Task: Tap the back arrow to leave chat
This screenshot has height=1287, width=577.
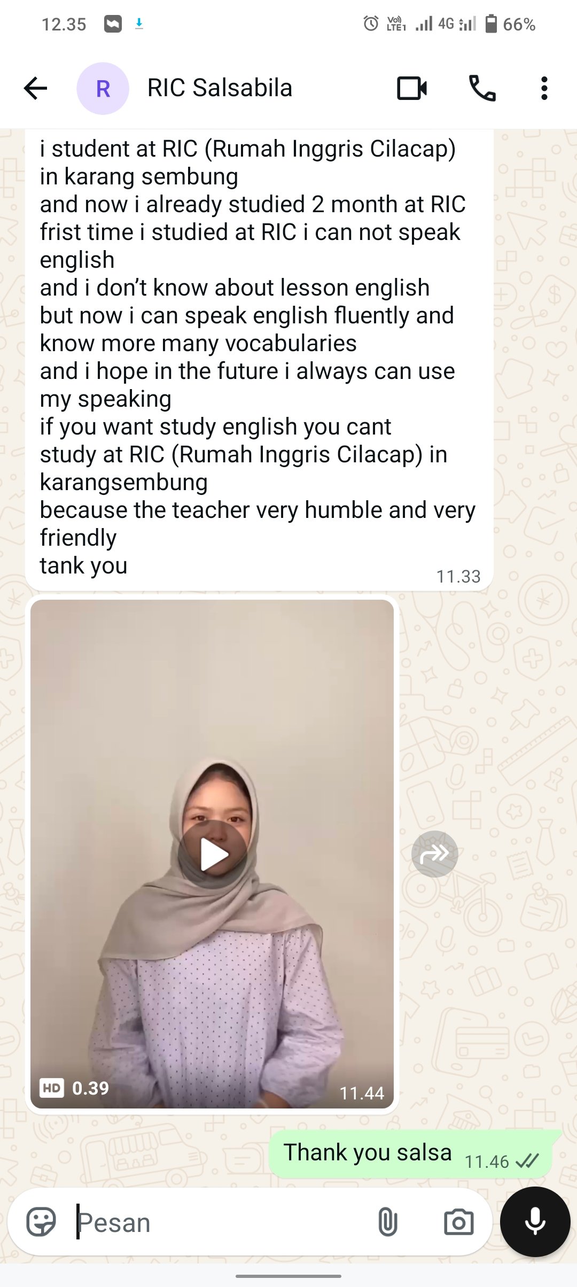Action: (x=36, y=88)
